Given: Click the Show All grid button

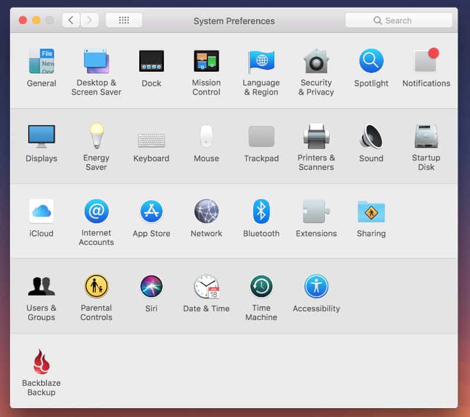Looking at the screenshot, I should [124, 21].
